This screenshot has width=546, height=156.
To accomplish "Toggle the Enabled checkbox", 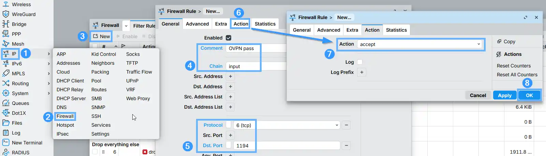I will (228, 38).
